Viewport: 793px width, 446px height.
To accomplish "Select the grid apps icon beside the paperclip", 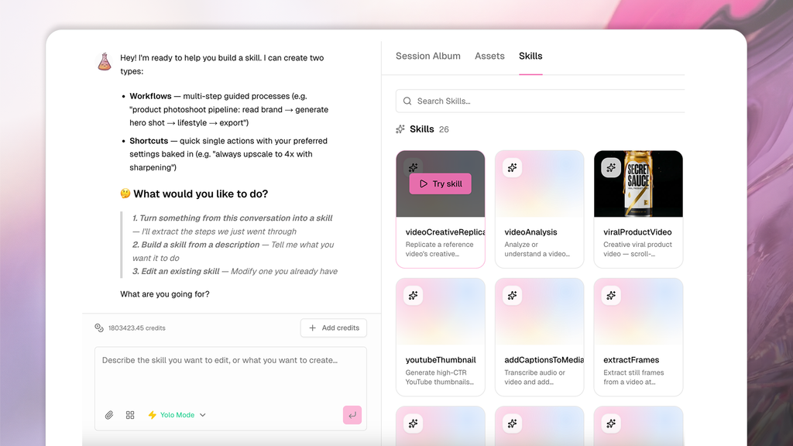I will tap(130, 415).
